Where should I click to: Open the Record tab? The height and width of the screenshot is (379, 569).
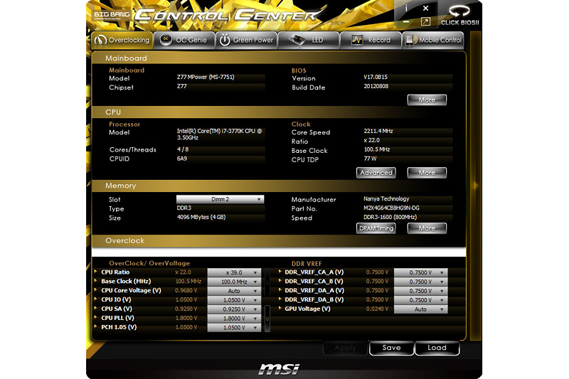click(x=371, y=40)
